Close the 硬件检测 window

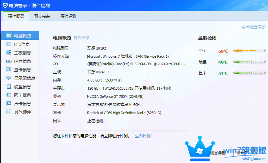tap(263, 5)
